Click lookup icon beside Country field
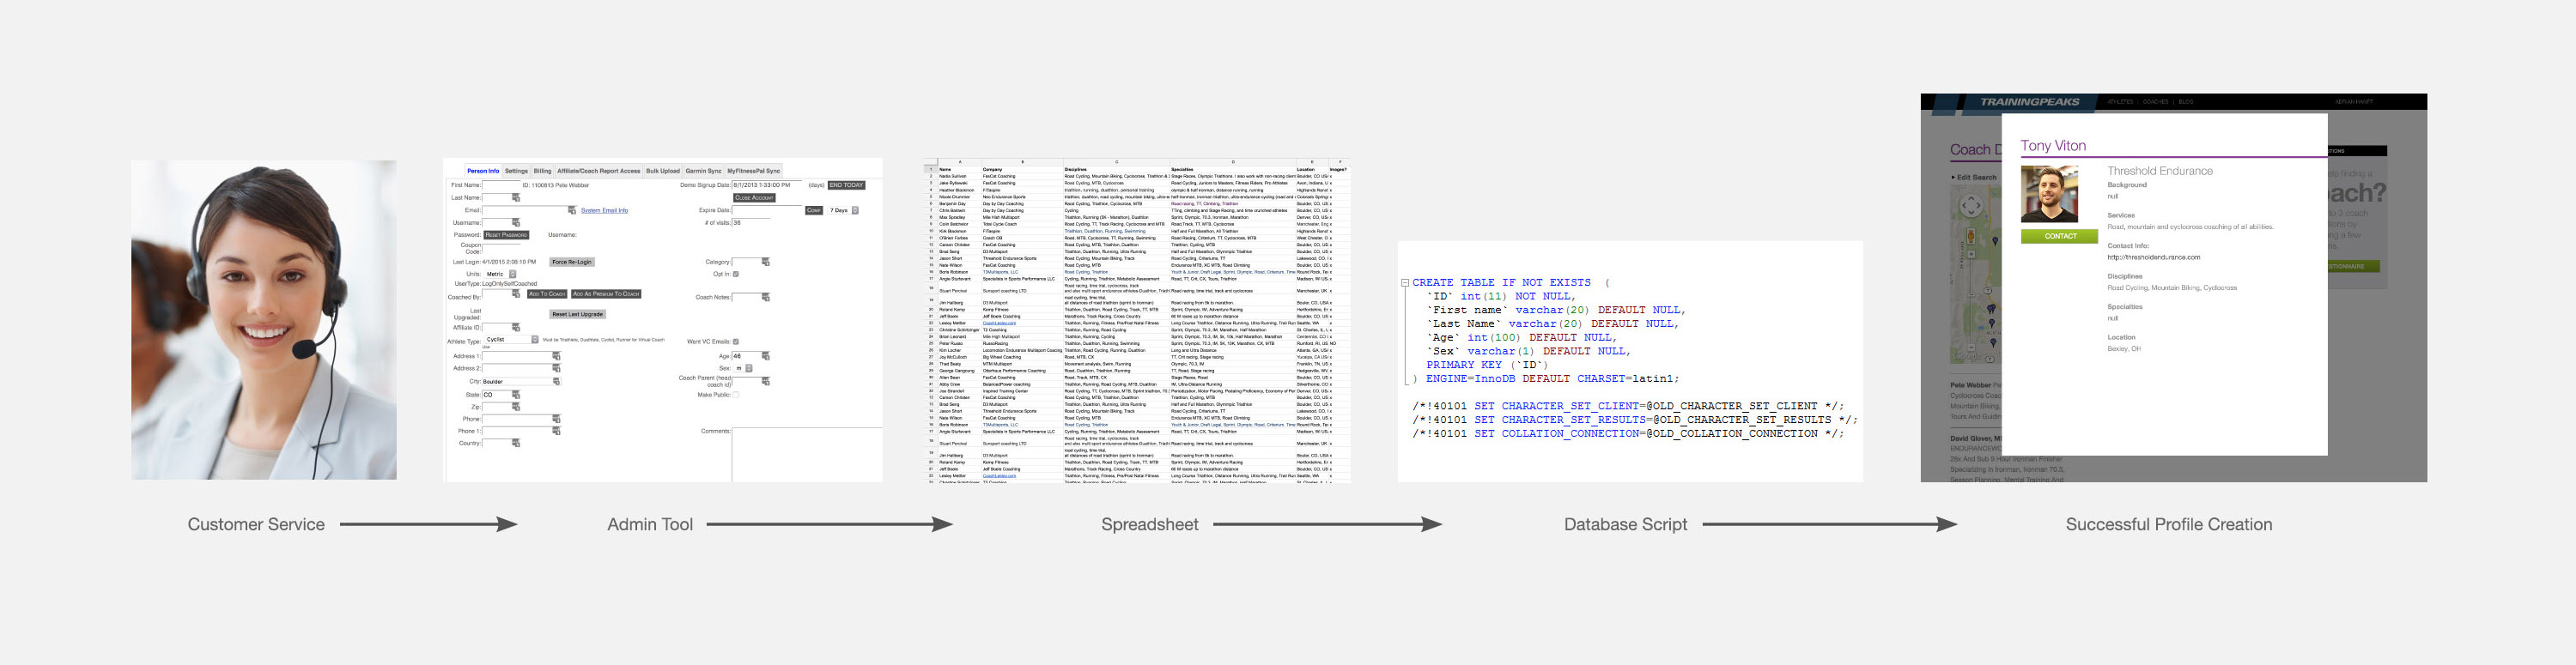 [x=517, y=443]
